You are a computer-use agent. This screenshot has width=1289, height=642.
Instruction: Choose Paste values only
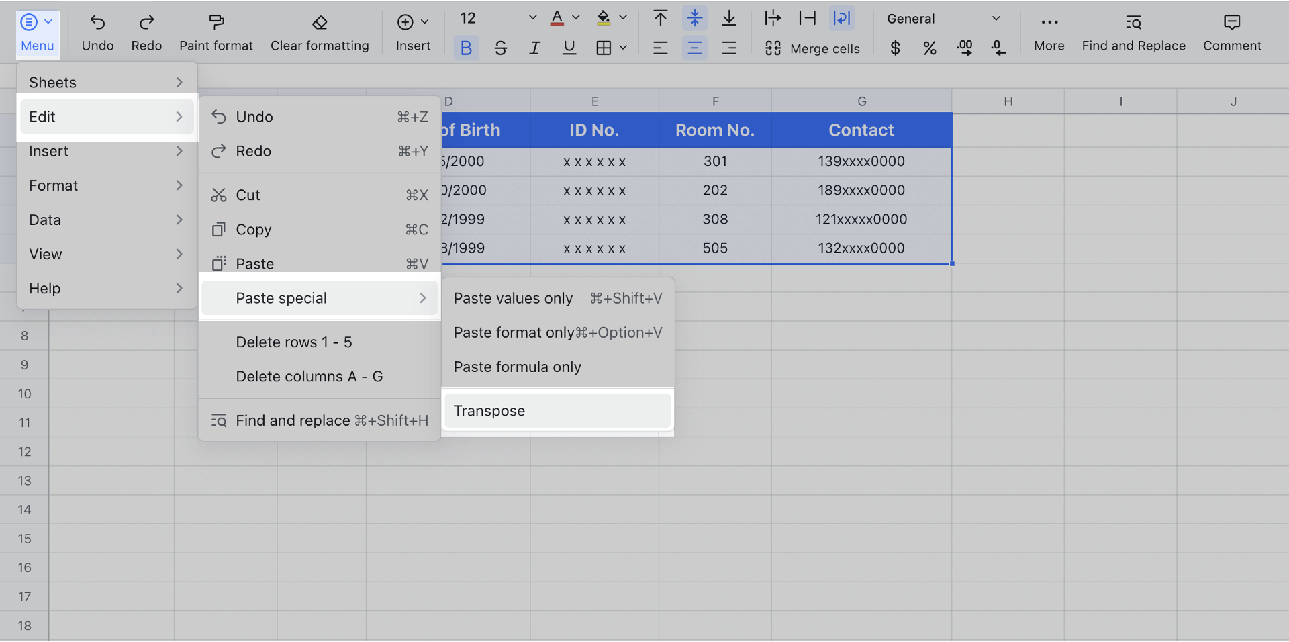tap(512, 298)
